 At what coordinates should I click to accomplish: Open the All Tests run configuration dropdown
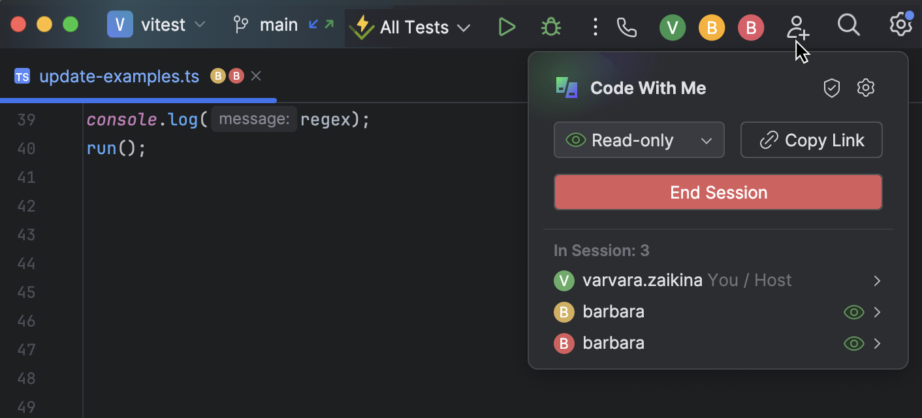pos(411,27)
